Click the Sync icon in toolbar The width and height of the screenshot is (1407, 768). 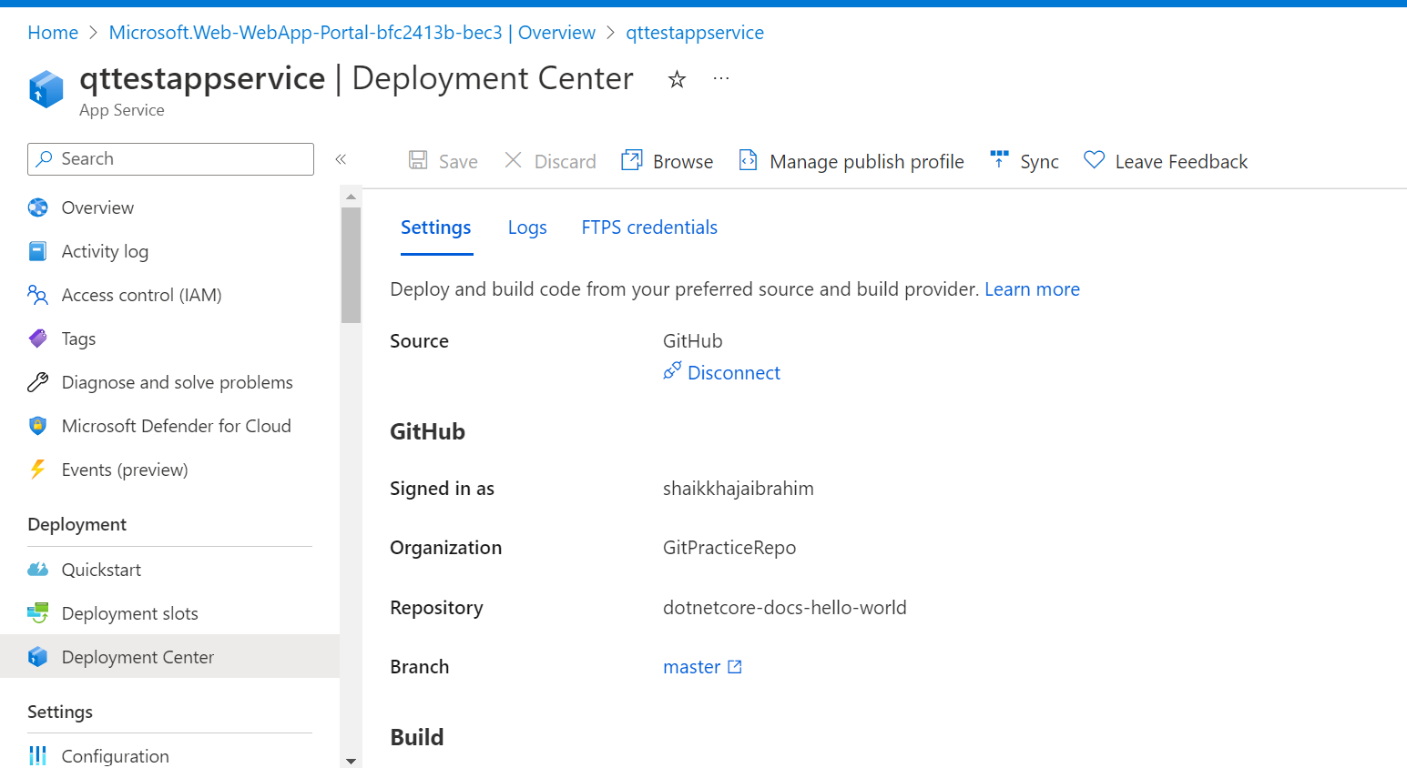pos(999,160)
